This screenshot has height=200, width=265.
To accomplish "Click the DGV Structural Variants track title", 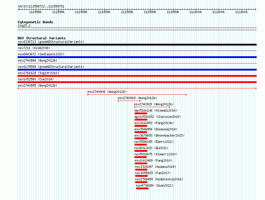I will click(42, 38).
